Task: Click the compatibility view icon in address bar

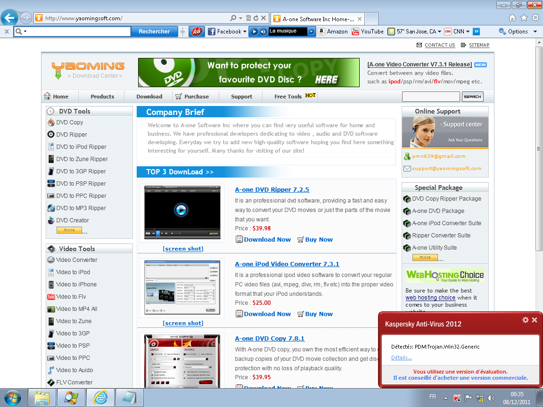Action: click(249, 18)
